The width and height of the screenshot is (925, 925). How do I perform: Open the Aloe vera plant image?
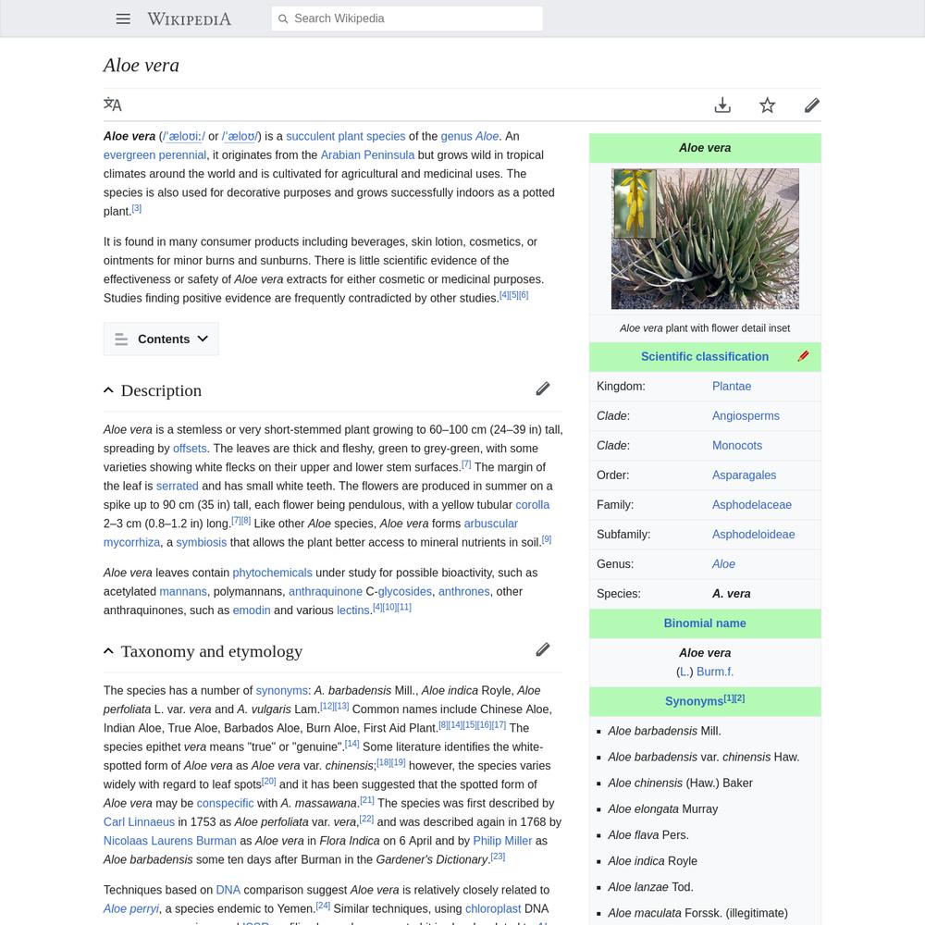pos(705,239)
